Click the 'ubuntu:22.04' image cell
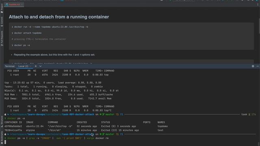The height and width of the screenshot is (146, 260). 35,126
